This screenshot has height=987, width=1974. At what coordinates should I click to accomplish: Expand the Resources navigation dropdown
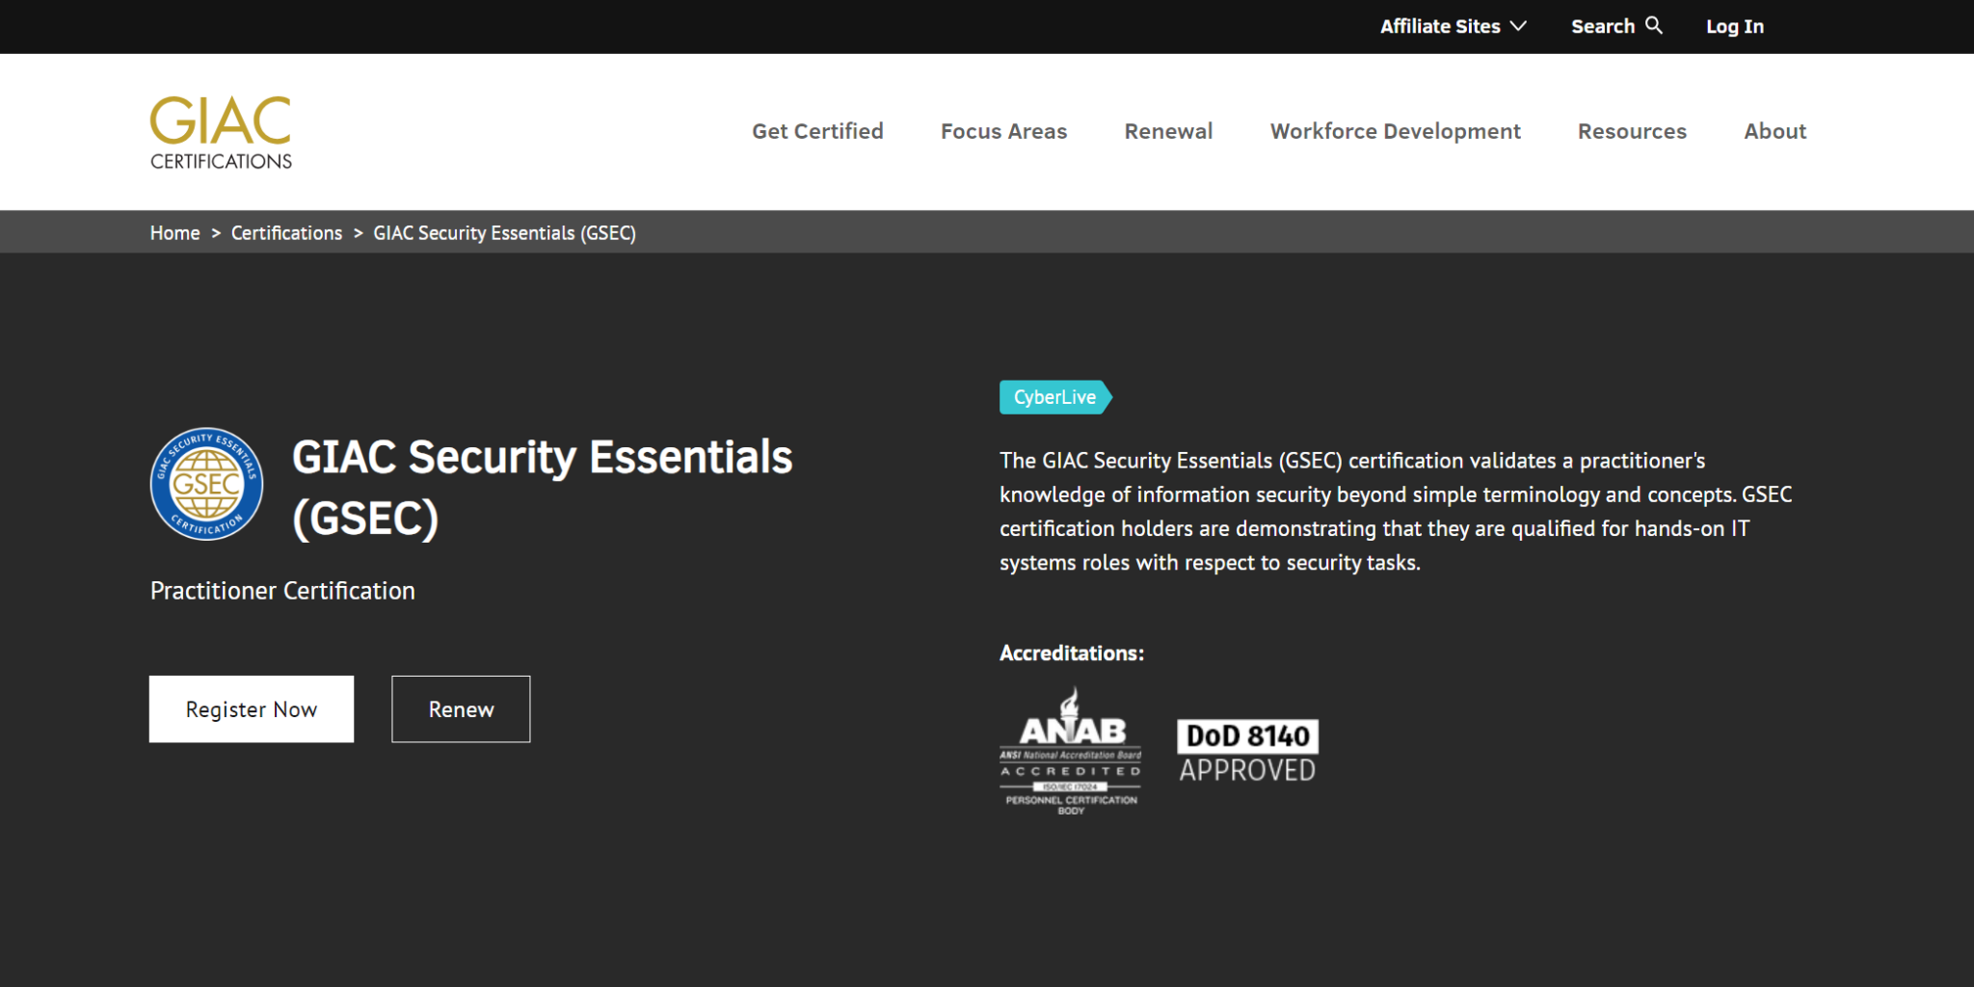click(1632, 131)
